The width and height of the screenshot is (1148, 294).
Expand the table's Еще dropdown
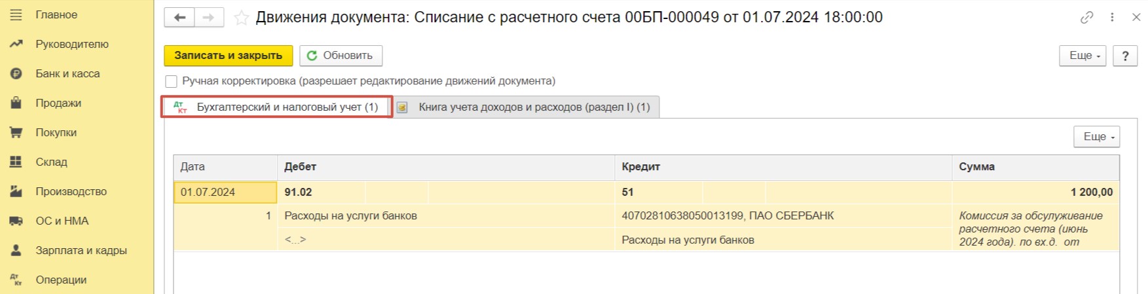tap(1096, 136)
